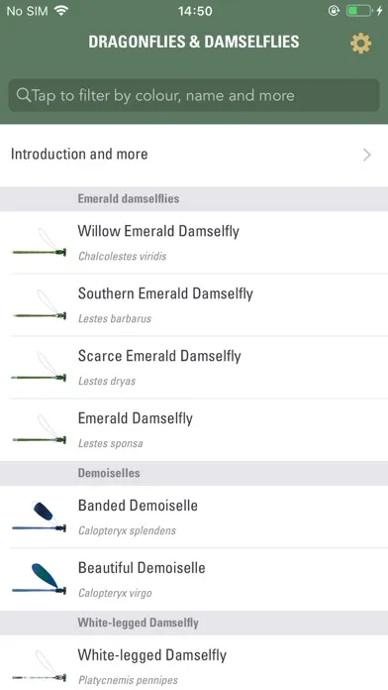Select Willow Emerald Damselfly entry
Image resolution: width=388 pixels, height=690 pixels.
tap(194, 243)
